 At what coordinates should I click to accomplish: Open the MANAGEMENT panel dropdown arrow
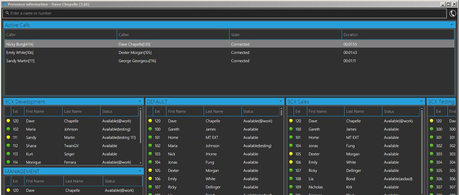[x=140, y=171]
